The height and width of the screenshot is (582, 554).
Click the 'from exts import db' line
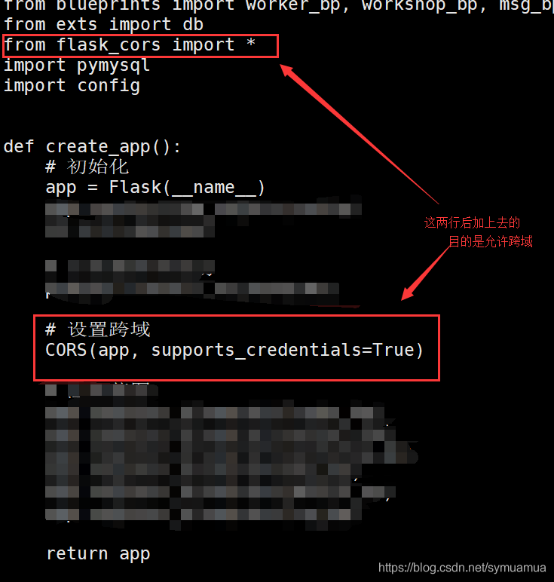[103, 24]
